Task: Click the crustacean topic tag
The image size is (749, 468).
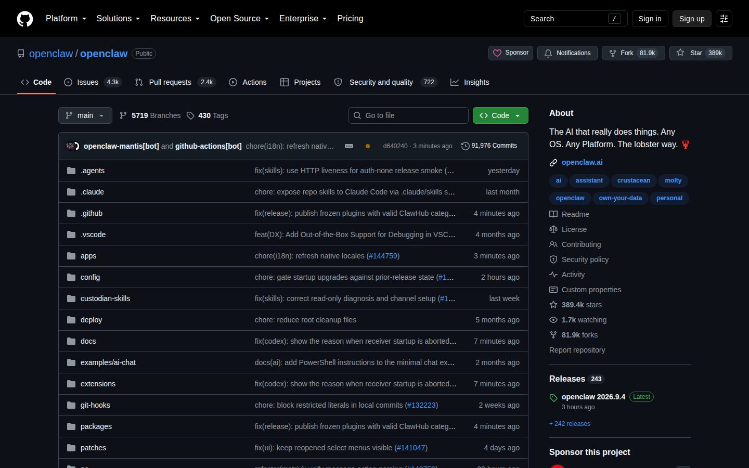Action: 634,180
